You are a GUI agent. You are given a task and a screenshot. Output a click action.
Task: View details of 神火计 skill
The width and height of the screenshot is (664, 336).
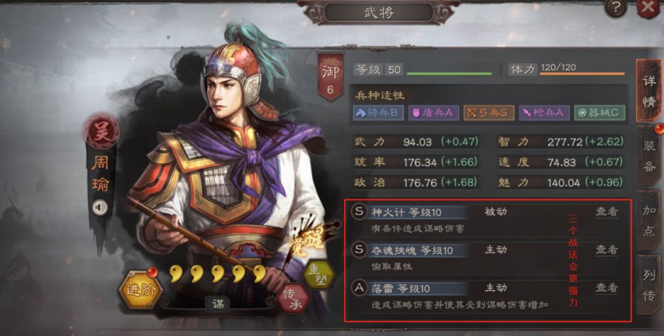click(x=607, y=212)
